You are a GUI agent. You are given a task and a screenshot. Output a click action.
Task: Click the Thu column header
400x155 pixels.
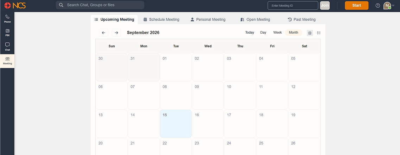tap(240, 46)
